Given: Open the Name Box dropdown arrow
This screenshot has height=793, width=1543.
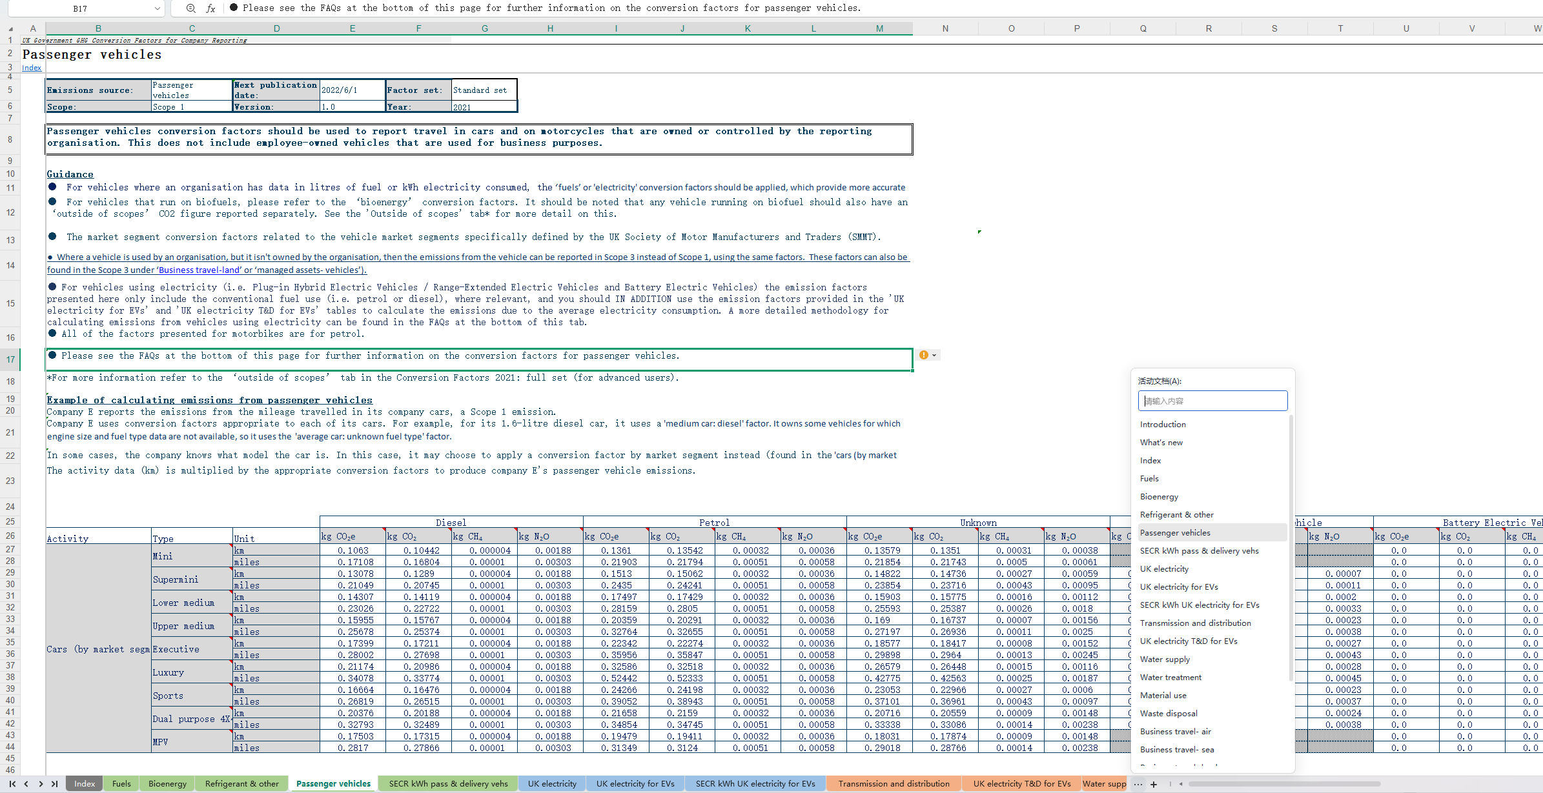Looking at the screenshot, I should pyautogui.click(x=157, y=8).
